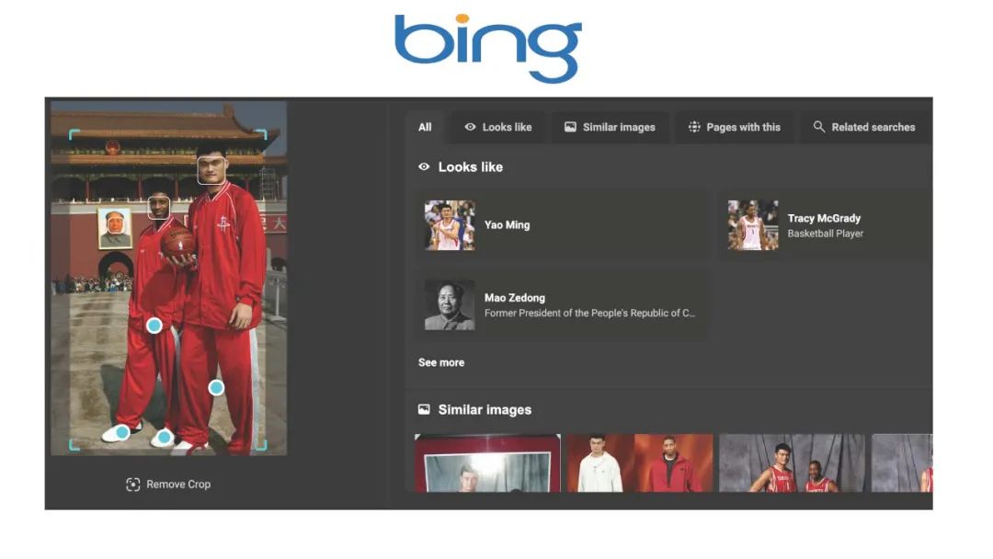The image size is (993, 559).
Task: Click the globe icon in Pages with this tab
Action: pyautogui.click(x=694, y=127)
